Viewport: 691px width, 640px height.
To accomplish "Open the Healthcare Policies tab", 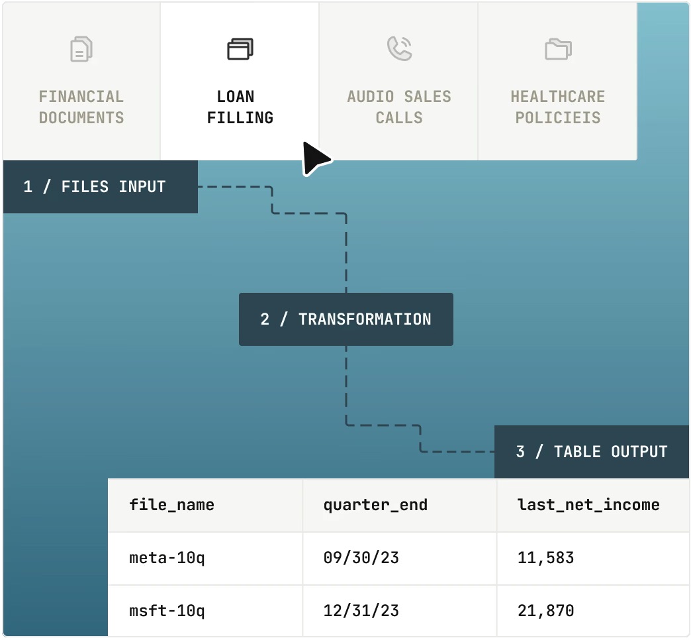I will coord(558,107).
